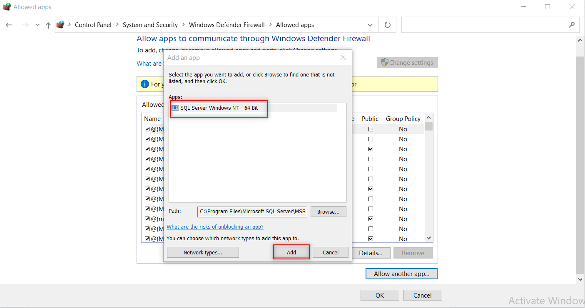Go to Control Panel breadcrumb

[x=93, y=25]
